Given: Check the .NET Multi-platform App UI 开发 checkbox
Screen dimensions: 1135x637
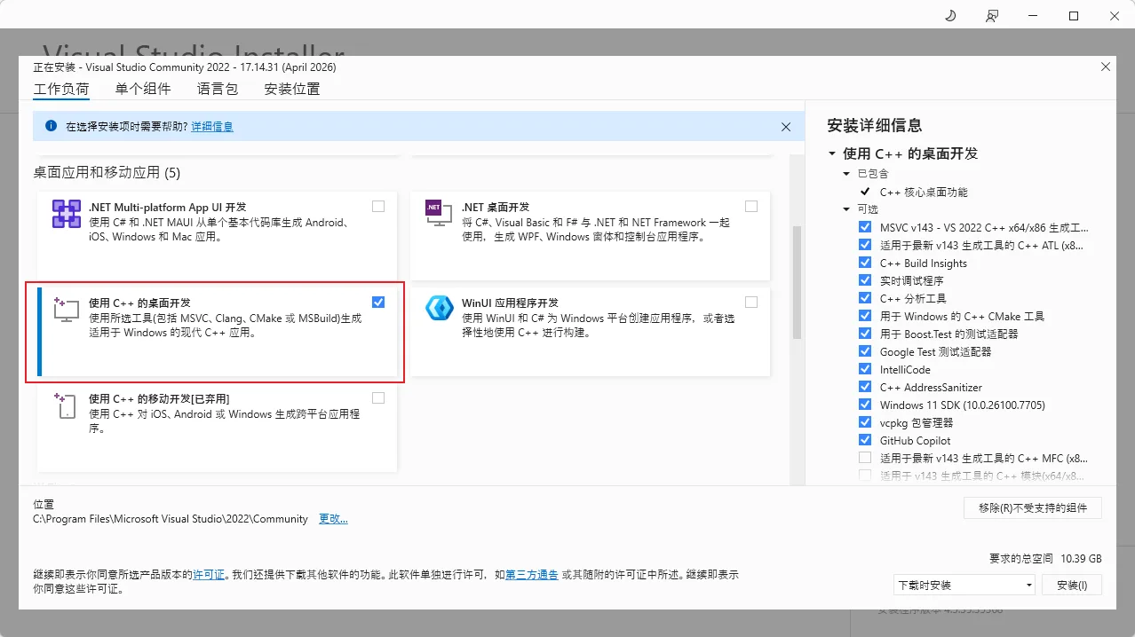Looking at the screenshot, I should tap(378, 206).
